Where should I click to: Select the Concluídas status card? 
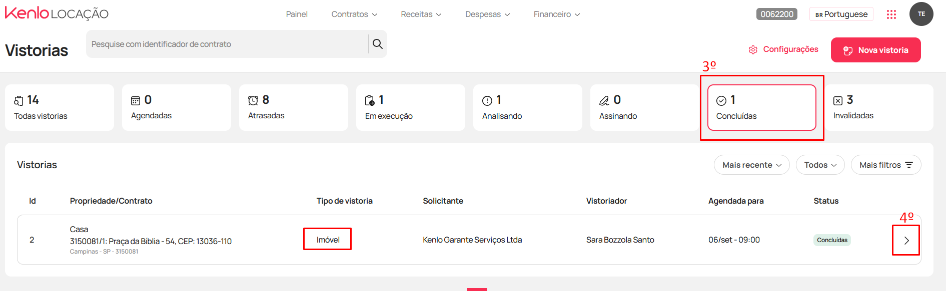click(x=762, y=107)
